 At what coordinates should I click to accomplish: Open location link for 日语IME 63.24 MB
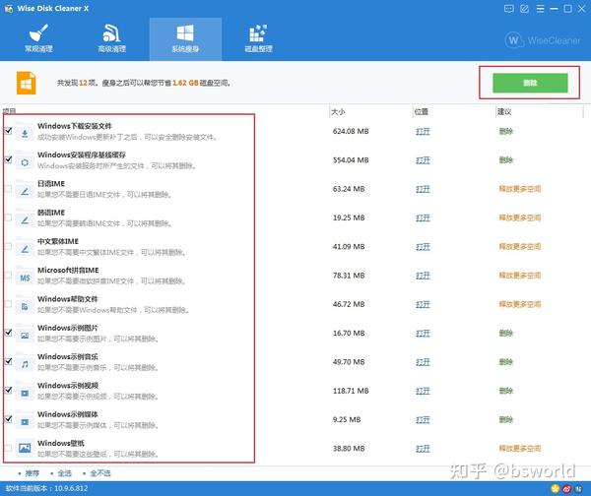coord(423,189)
